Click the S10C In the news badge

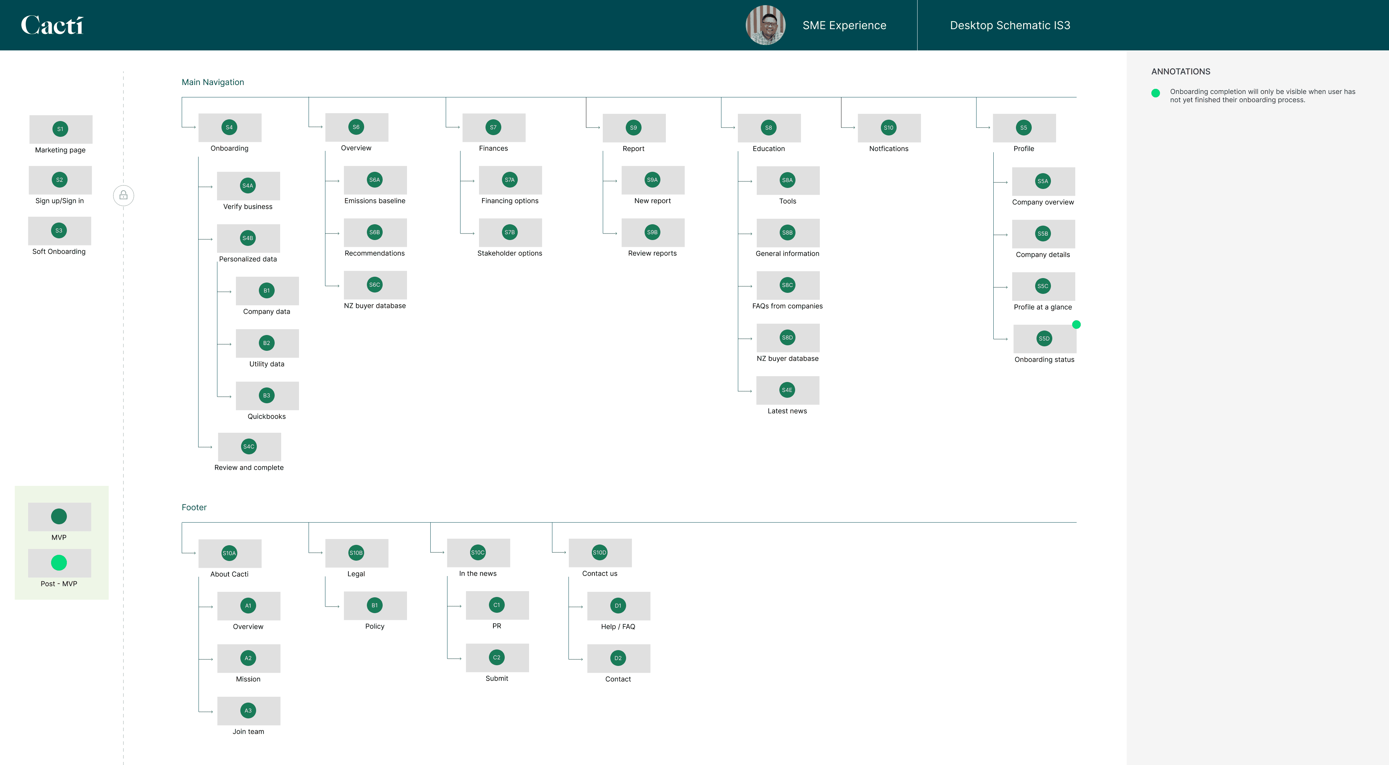(478, 553)
